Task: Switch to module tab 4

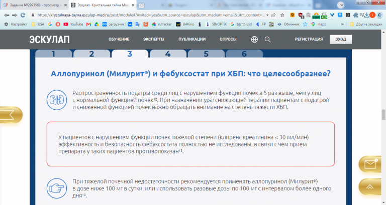Action: [168, 54]
